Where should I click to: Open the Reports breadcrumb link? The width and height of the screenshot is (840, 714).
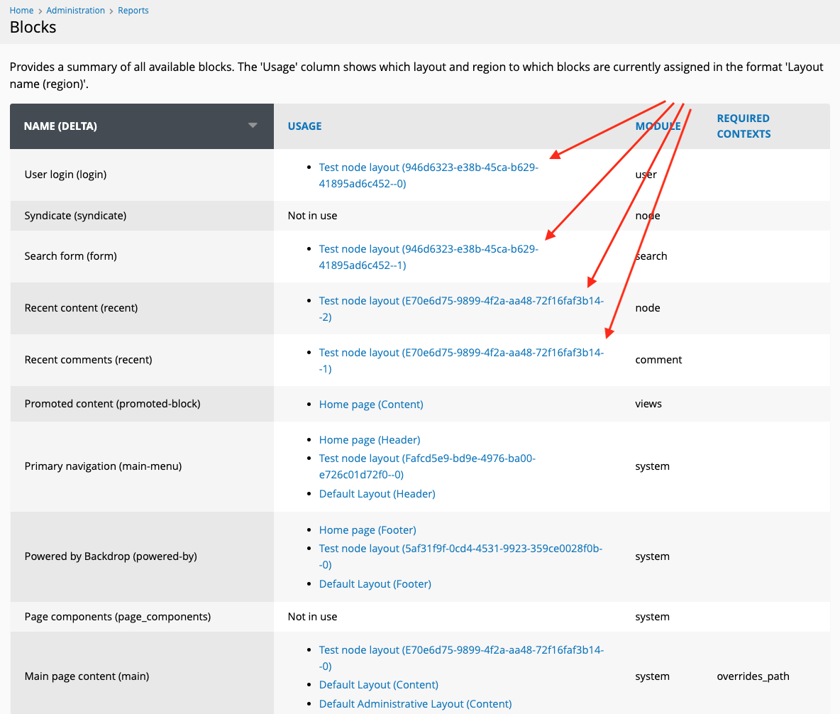pos(133,10)
